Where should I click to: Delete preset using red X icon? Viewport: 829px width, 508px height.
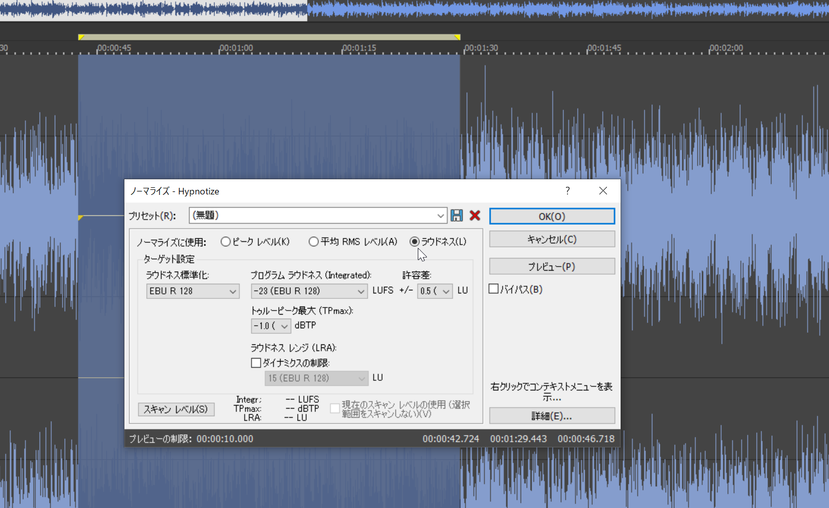474,216
